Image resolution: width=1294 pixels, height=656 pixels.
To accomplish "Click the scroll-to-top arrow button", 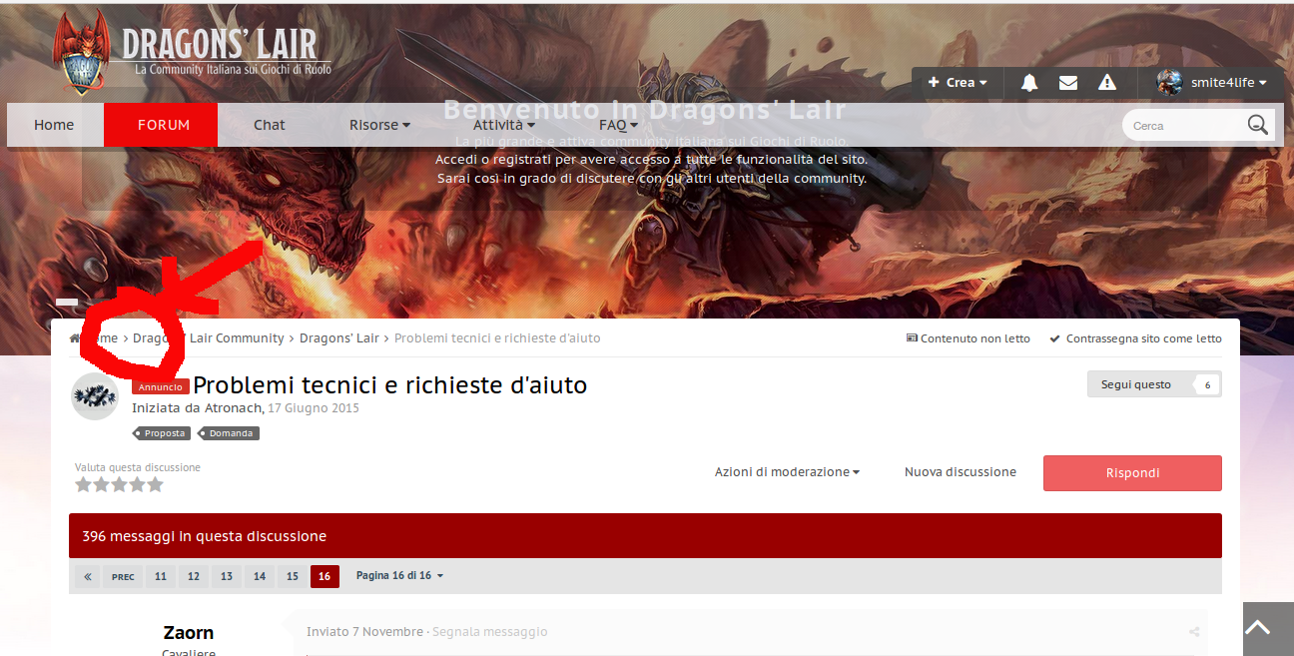I will (x=1258, y=628).
